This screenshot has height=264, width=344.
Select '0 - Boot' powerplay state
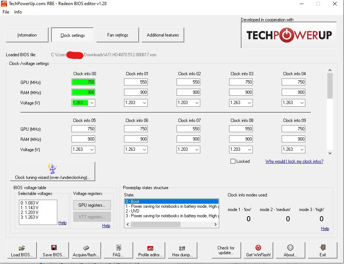point(171,202)
